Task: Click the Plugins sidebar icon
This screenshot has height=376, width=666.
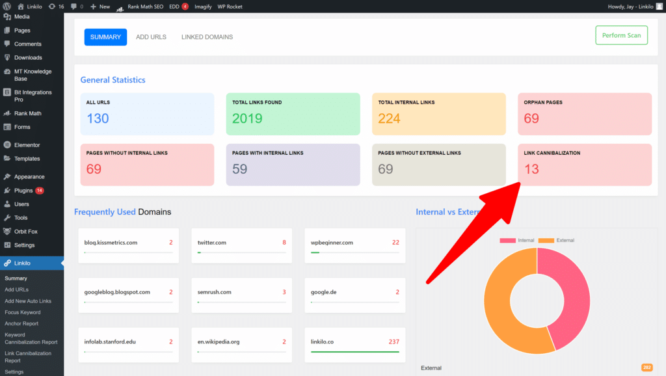Action: pyautogui.click(x=7, y=191)
